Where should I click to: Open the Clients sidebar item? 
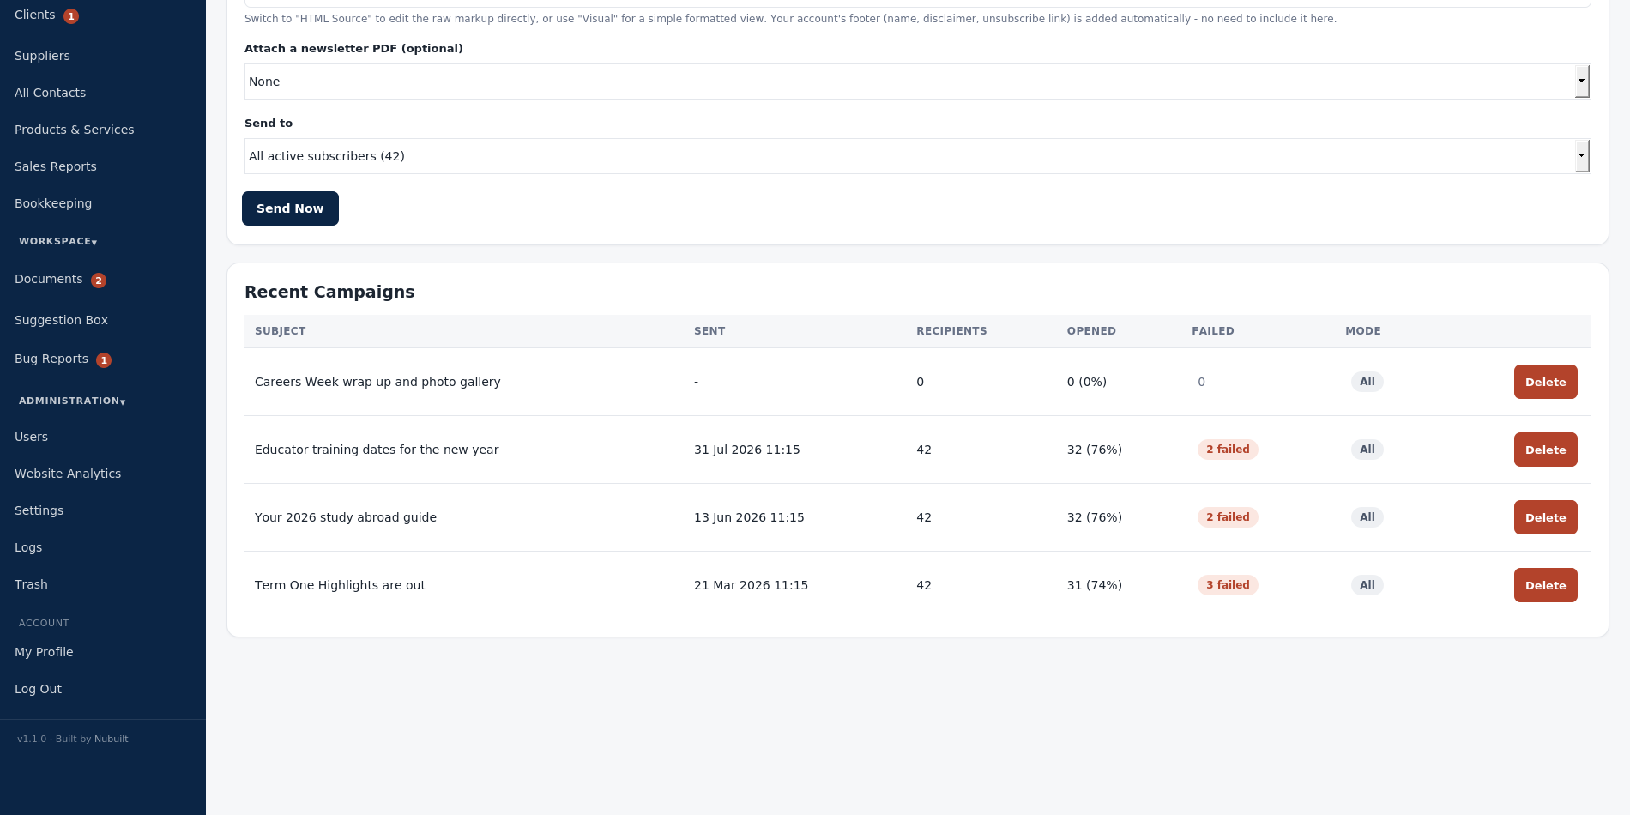click(35, 15)
